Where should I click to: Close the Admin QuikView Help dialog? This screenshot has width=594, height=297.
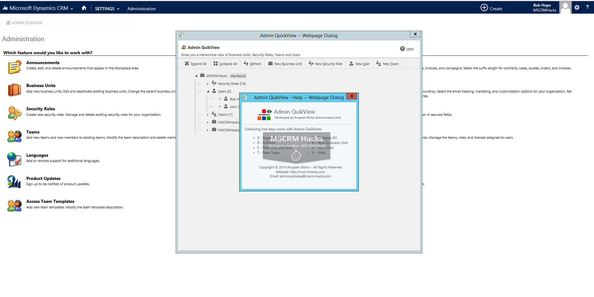pos(352,96)
